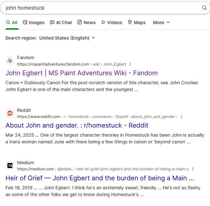Click the green search magnifier icon
Viewport: 210px width, 206px height.
[204, 8]
